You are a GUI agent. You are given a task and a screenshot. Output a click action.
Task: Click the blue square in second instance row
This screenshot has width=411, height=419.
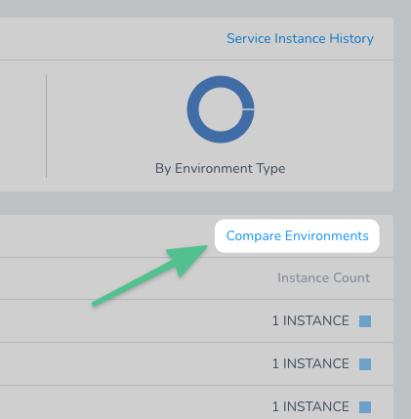[365, 364]
